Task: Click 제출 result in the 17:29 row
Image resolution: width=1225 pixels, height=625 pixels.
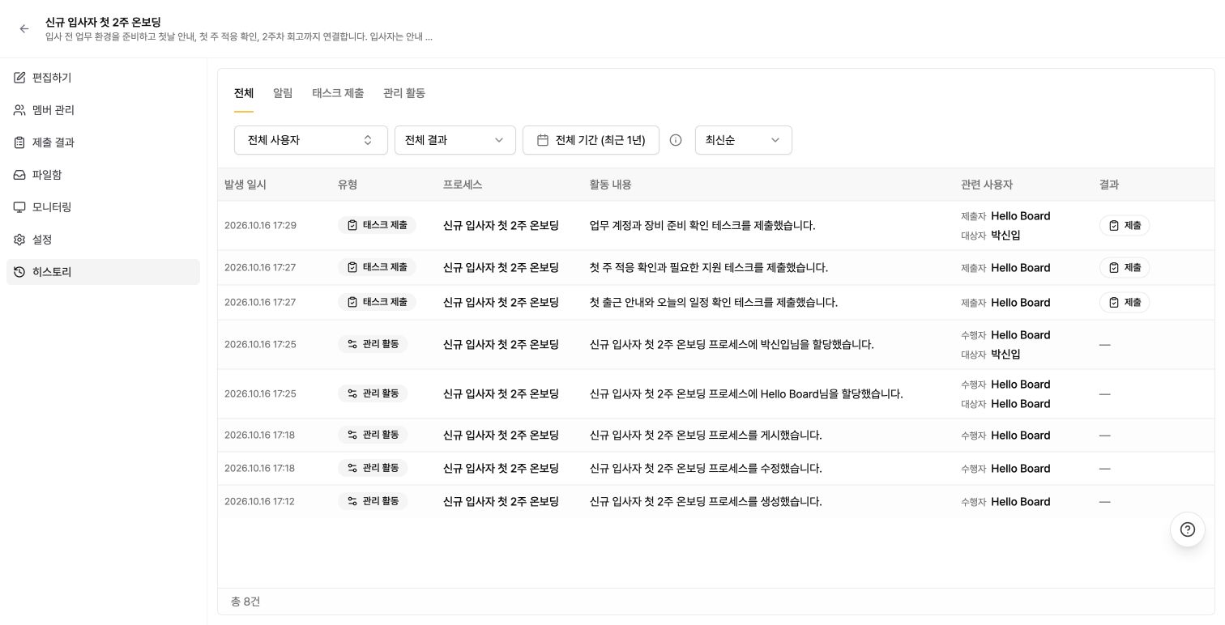Action: click(x=1125, y=226)
